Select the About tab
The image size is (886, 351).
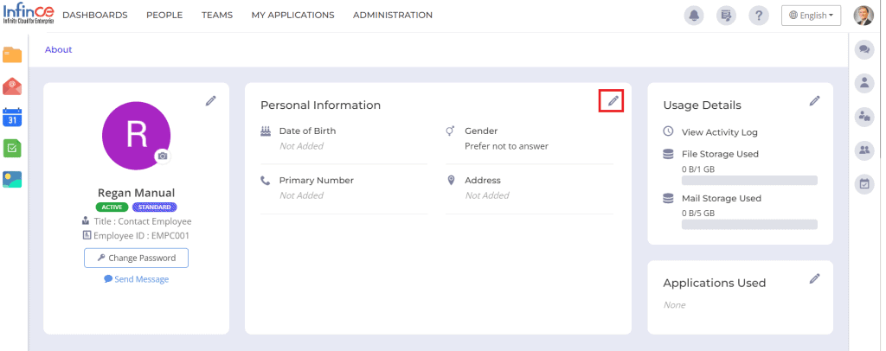coord(58,49)
